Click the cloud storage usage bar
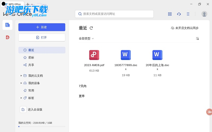This screenshot has width=212, height=132. [42, 126]
